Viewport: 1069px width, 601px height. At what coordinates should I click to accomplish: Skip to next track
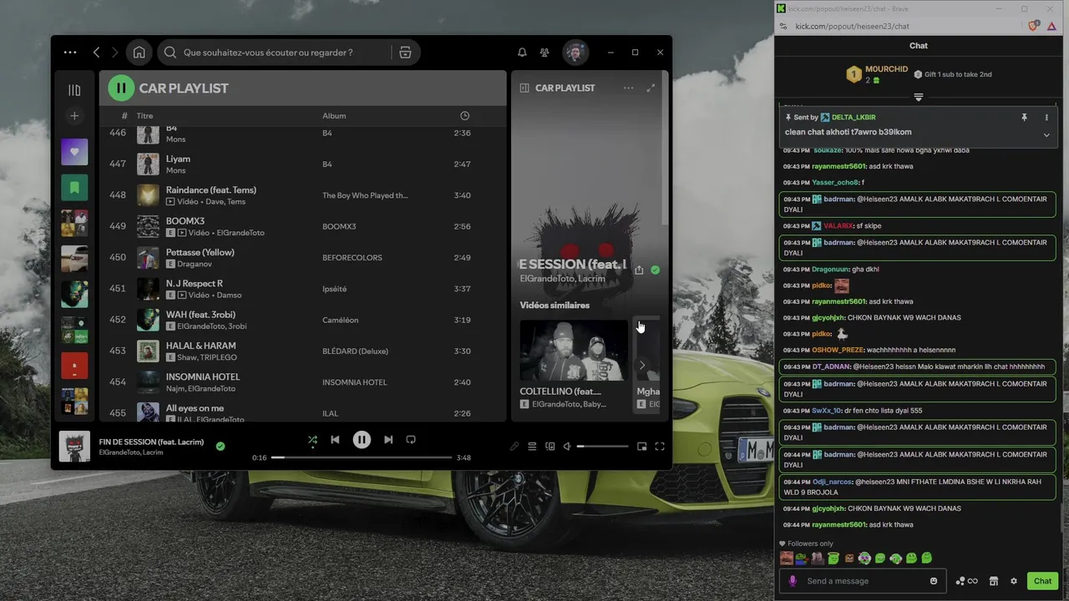pyautogui.click(x=388, y=440)
